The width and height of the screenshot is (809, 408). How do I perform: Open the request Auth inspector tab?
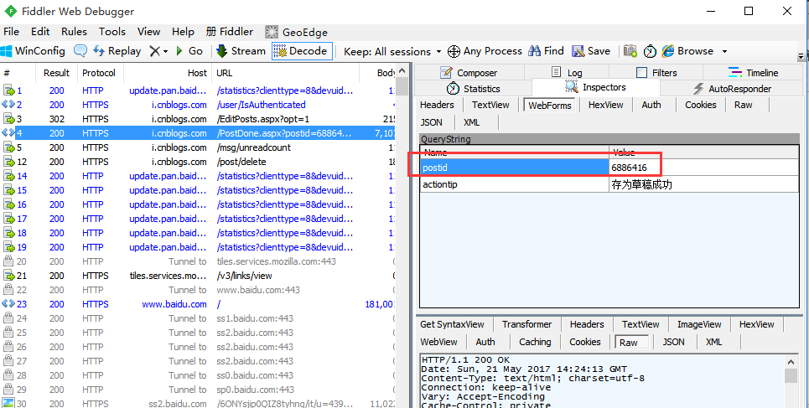click(651, 105)
